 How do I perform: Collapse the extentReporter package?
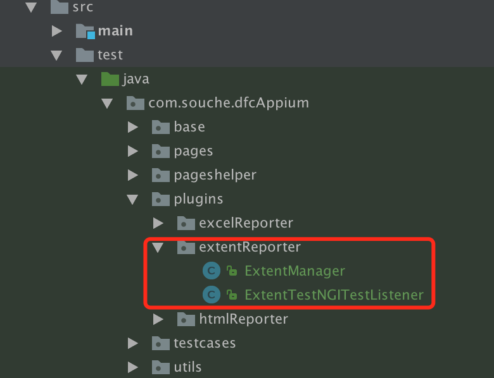click(x=158, y=248)
